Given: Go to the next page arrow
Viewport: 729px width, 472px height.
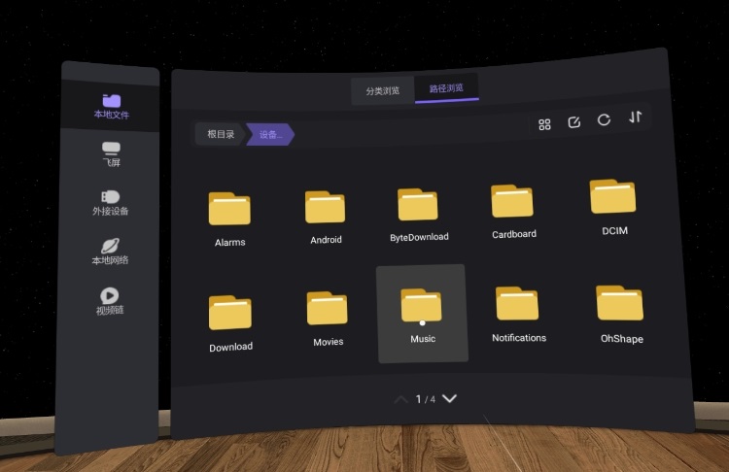Looking at the screenshot, I should click(449, 398).
